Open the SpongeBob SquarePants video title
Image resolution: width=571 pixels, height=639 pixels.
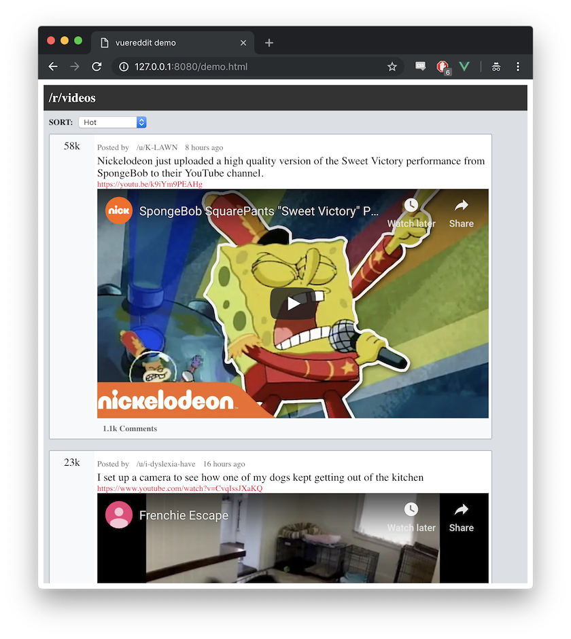[259, 211]
